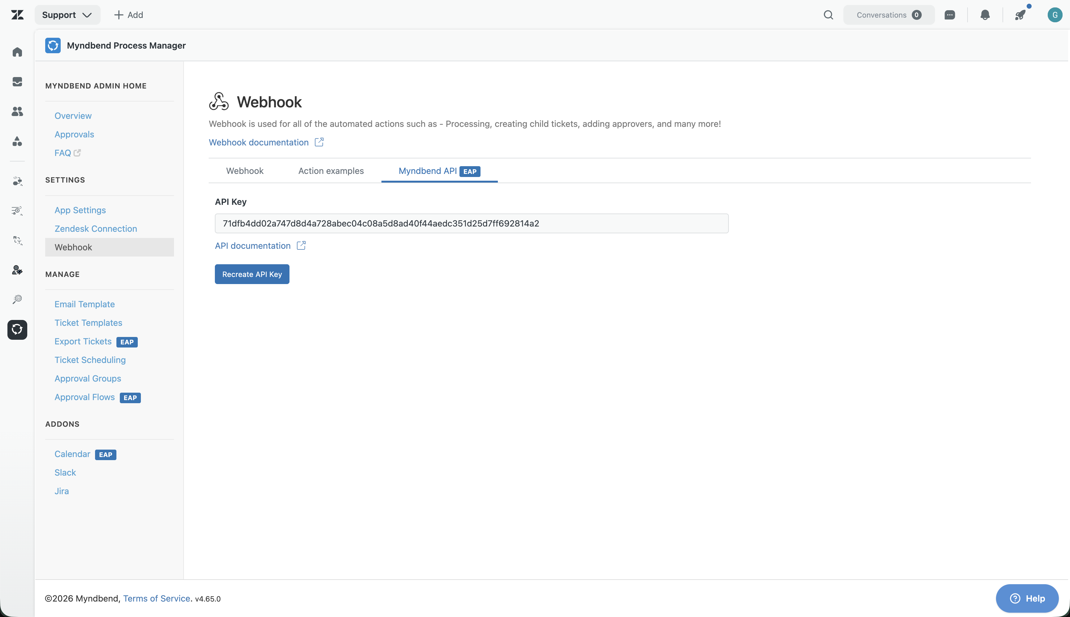Click the API Key label
Viewport: 1070px width, 617px height.
click(x=231, y=202)
